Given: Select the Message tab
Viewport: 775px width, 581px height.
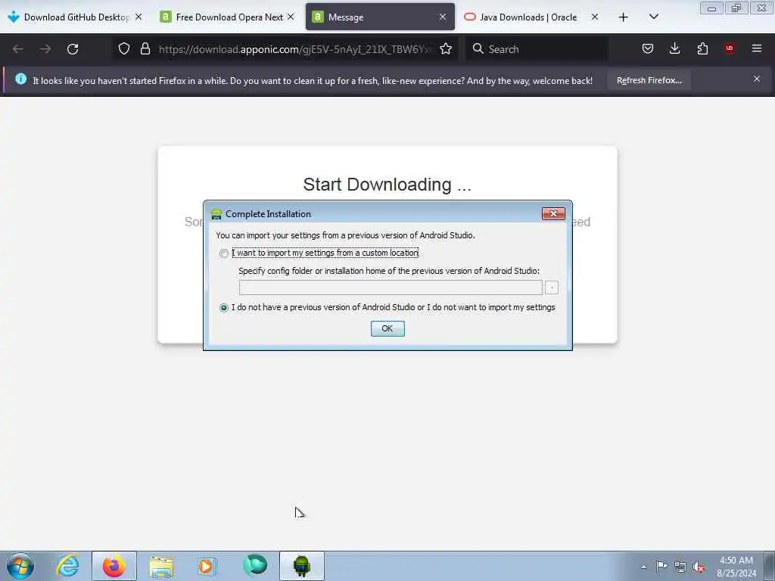Looking at the screenshot, I should 380,17.
